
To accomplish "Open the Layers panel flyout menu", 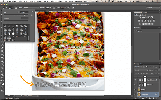I will 159,64.
